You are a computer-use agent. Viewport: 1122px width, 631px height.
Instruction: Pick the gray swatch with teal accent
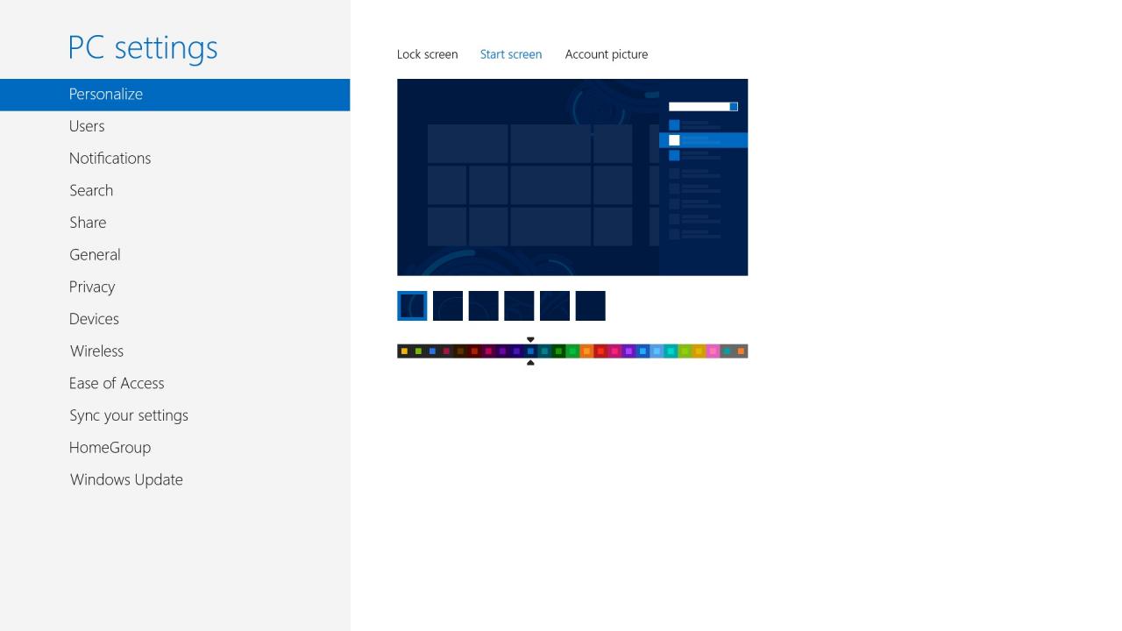pos(727,351)
